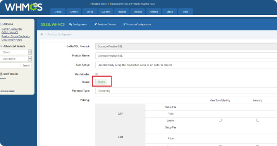
Task: Open the GoGetSSL Product dropdown
Action: [x=186, y=46]
